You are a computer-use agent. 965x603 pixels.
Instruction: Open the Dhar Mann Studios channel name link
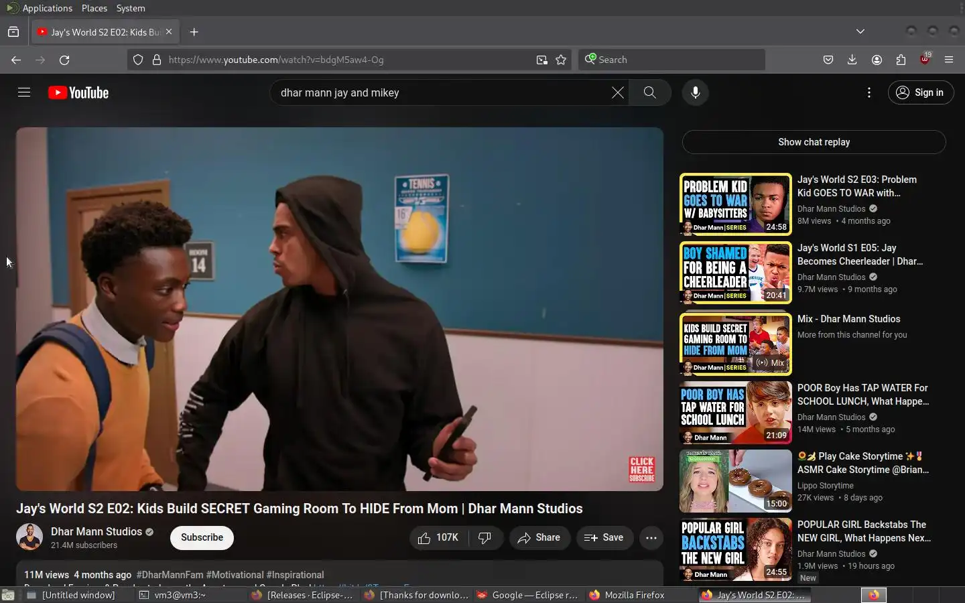[x=96, y=531]
